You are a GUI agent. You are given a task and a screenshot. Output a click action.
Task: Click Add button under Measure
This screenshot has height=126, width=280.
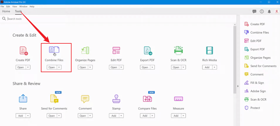coord(176,116)
